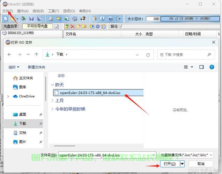Open the 操作(A) menu
The width and height of the screenshot is (222, 174).
(23, 11)
